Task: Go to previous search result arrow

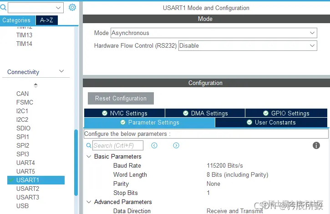Action: tap(154, 145)
